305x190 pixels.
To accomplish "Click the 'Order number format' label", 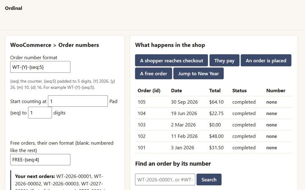I will pyautogui.click(x=33, y=58).
